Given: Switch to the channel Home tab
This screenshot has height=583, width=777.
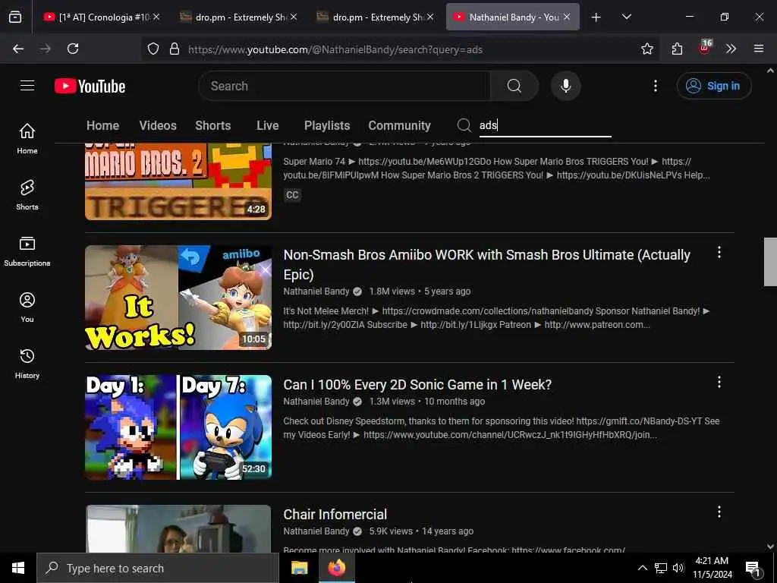Looking at the screenshot, I should 102,125.
